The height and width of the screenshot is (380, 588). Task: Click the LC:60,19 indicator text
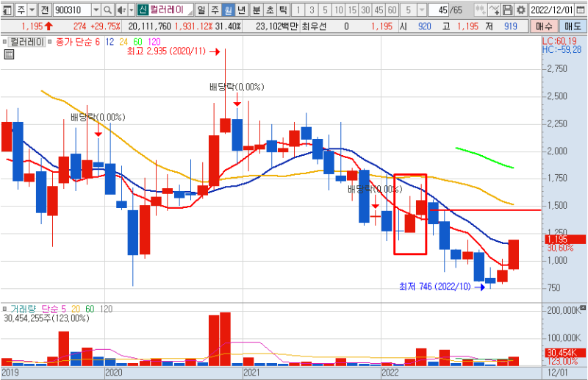coord(559,41)
